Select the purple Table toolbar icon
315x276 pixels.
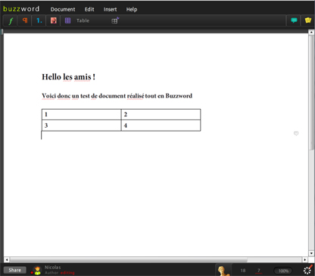point(67,20)
